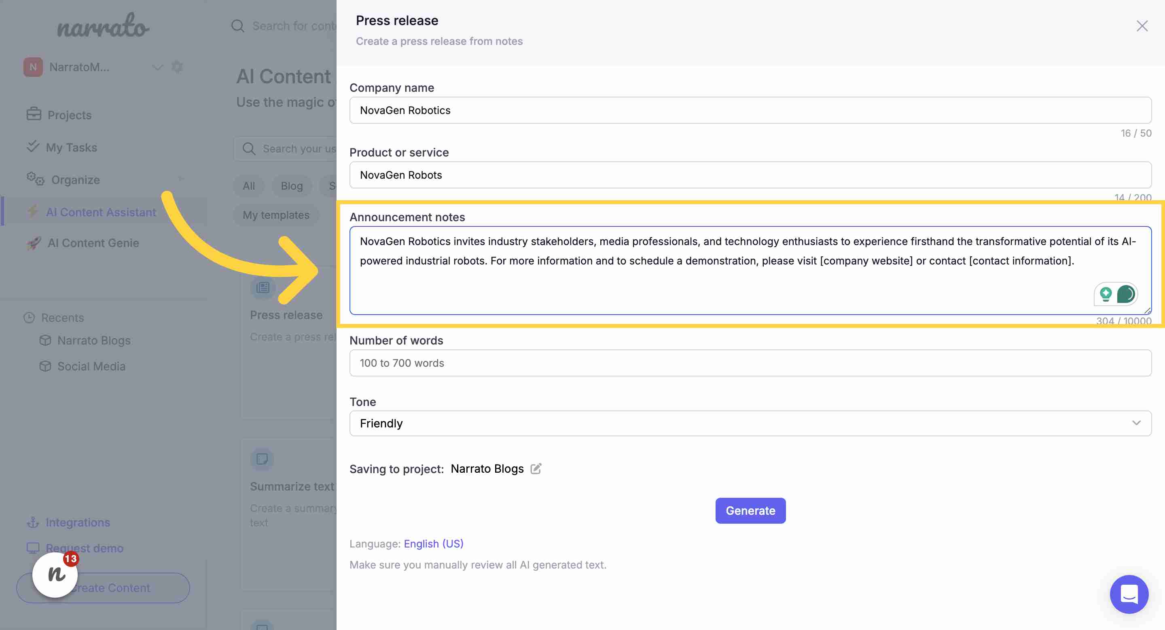Open the Organize section in sidebar
Screen dimensions: 1165x630
pos(74,178)
